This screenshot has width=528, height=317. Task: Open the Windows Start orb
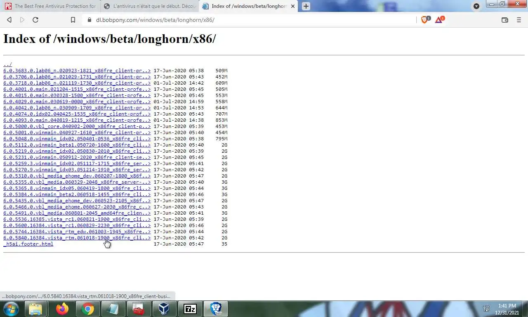pos(11,309)
